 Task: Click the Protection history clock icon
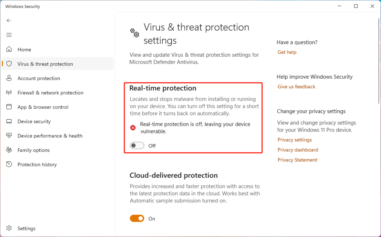(9, 165)
